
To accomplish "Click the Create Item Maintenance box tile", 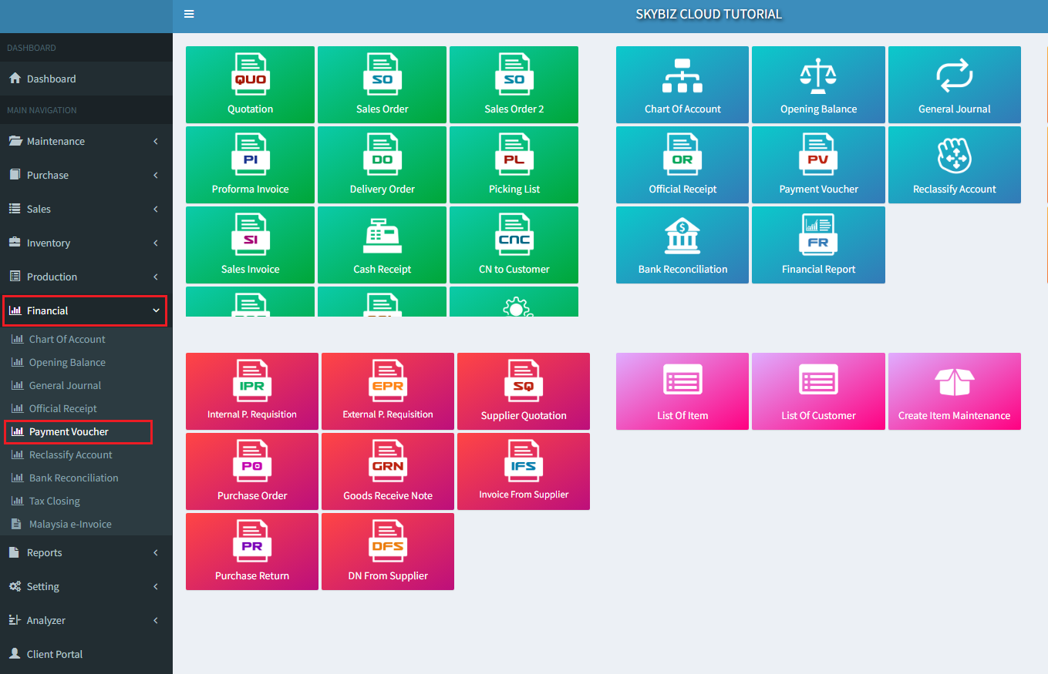I will (954, 391).
